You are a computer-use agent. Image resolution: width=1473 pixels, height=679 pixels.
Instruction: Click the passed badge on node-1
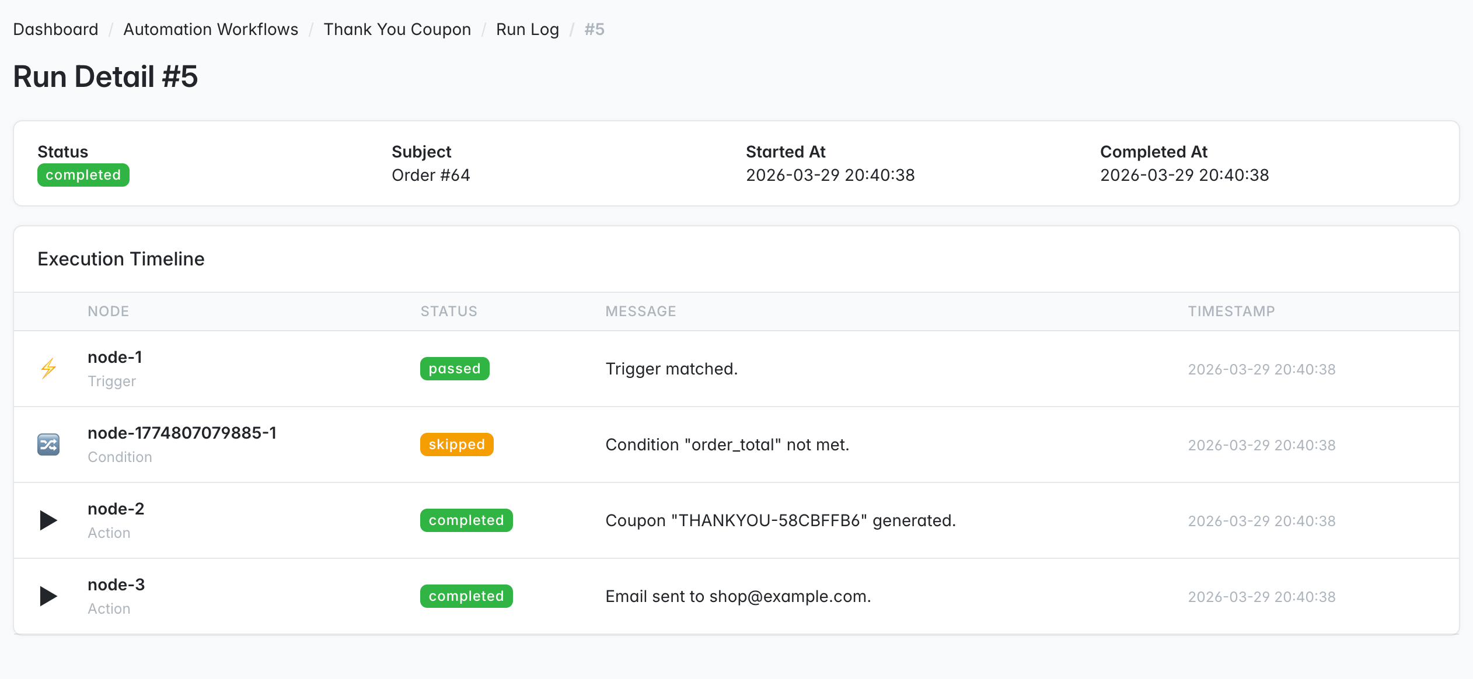point(454,369)
